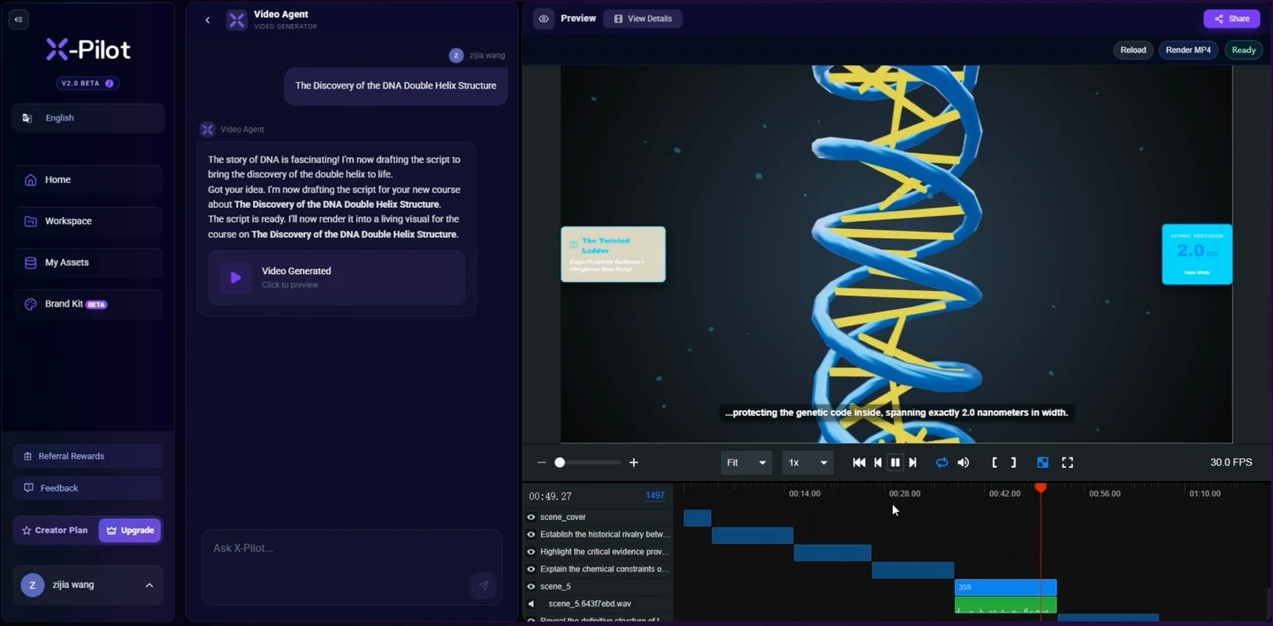Click the 30.0 FPS readout
Screen dimensions: 1273x626
pyautogui.click(x=1231, y=462)
